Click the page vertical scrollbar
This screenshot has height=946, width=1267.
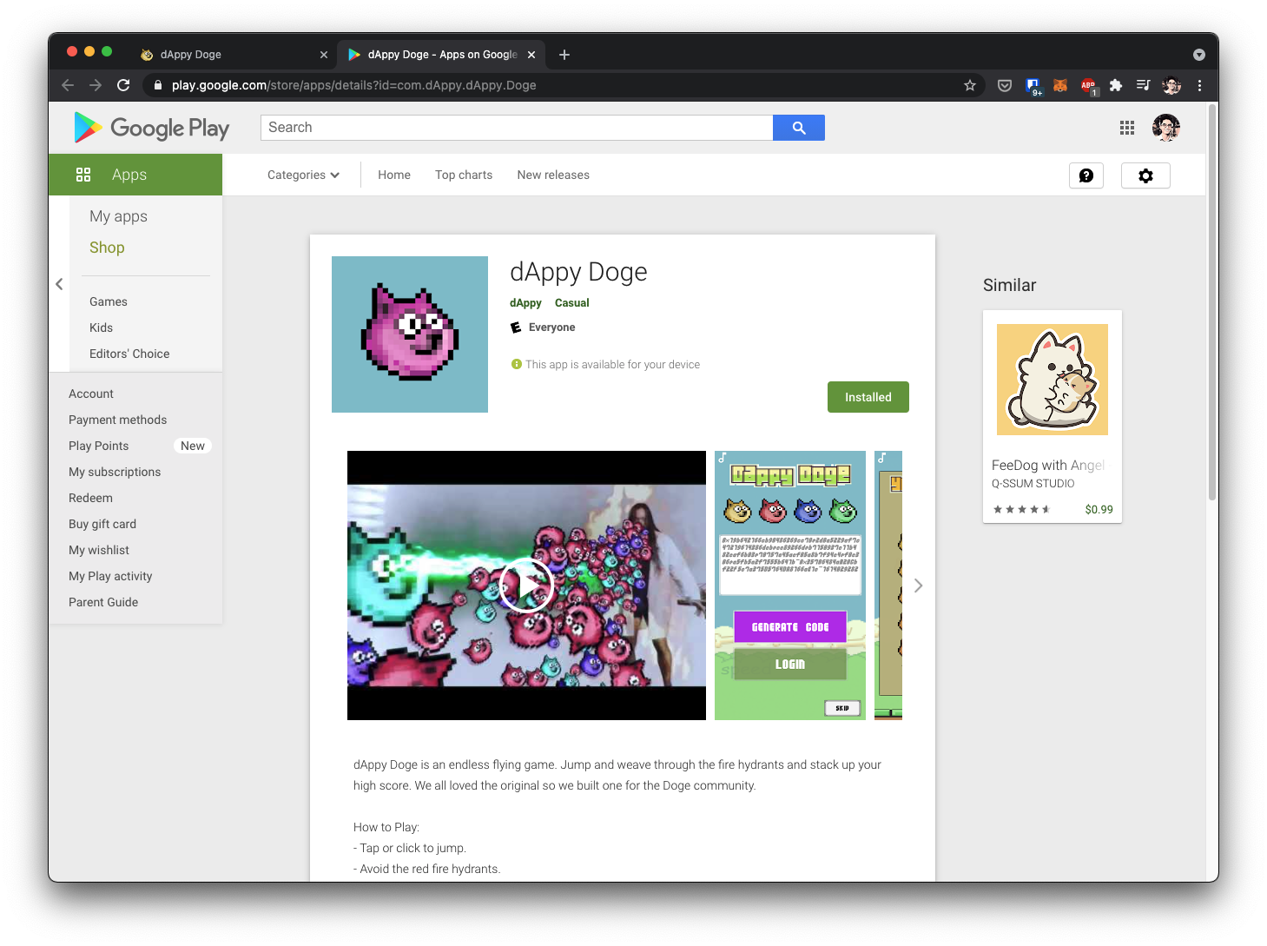click(x=1212, y=302)
